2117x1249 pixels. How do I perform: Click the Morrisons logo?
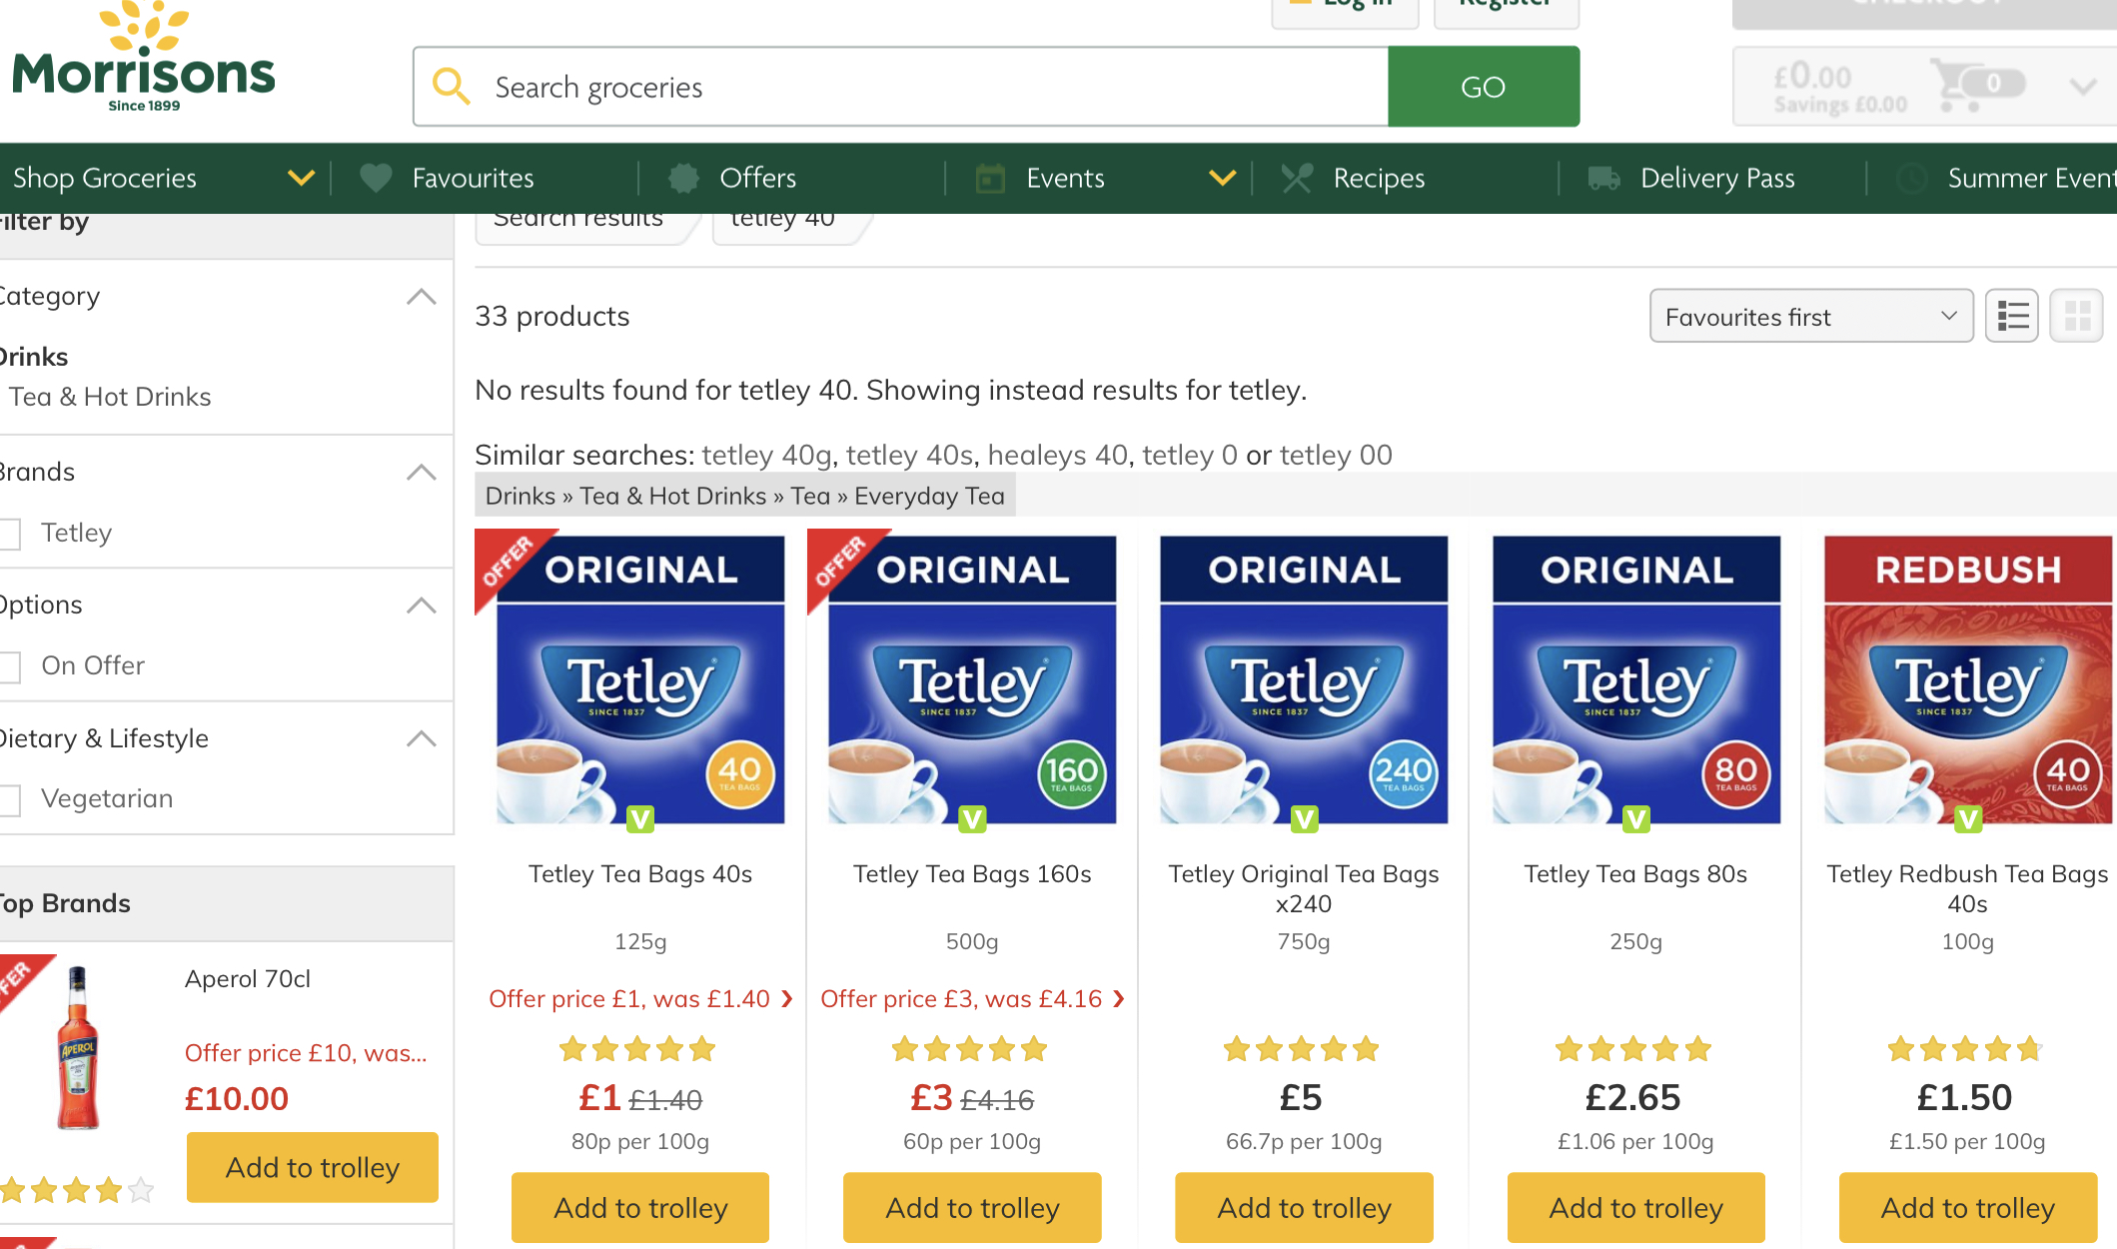[x=143, y=58]
